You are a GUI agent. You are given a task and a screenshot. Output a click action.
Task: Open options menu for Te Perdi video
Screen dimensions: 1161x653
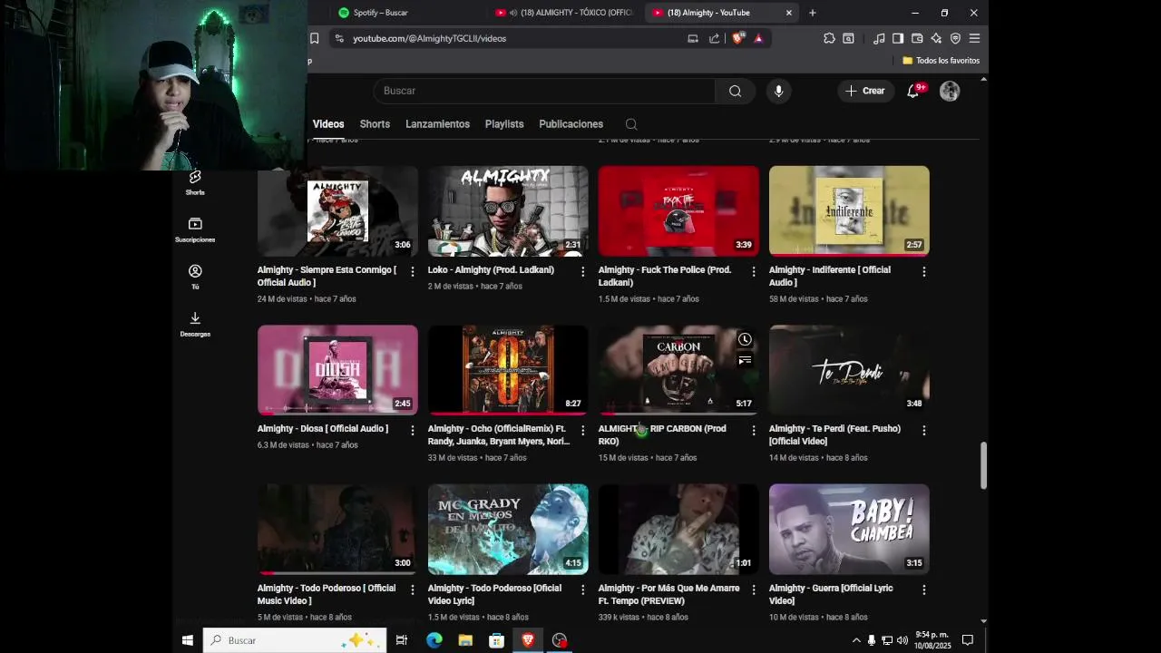923,430
